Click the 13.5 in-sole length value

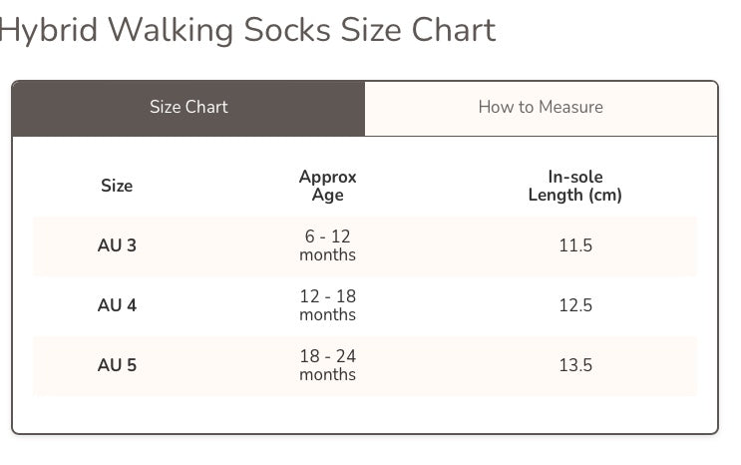coord(575,365)
